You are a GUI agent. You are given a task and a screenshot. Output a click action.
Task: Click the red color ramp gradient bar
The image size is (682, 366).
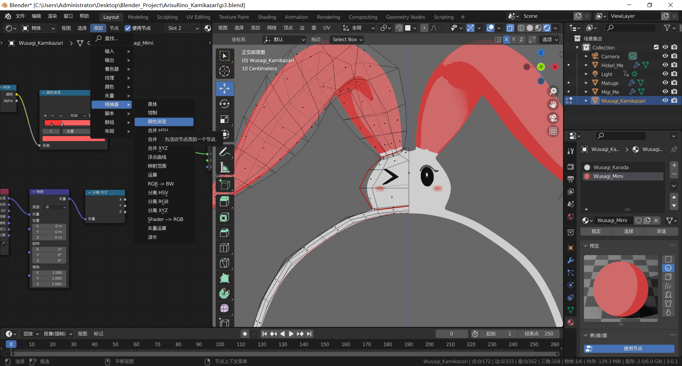coord(67,123)
